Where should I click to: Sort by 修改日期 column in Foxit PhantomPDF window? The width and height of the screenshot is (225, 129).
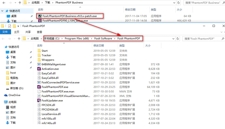pyautogui.click(x=99, y=46)
